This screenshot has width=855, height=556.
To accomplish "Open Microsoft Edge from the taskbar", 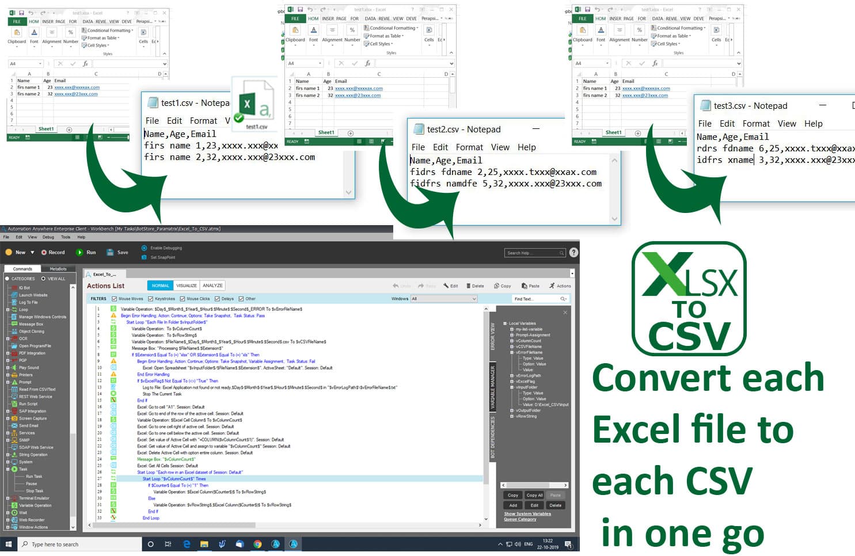I will [x=187, y=544].
